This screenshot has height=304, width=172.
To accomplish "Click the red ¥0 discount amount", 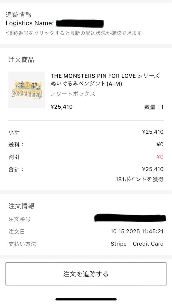I will pyautogui.click(x=160, y=157).
